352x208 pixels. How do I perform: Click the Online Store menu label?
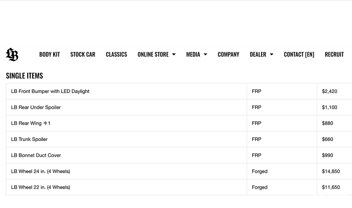[x=153, y=54]
